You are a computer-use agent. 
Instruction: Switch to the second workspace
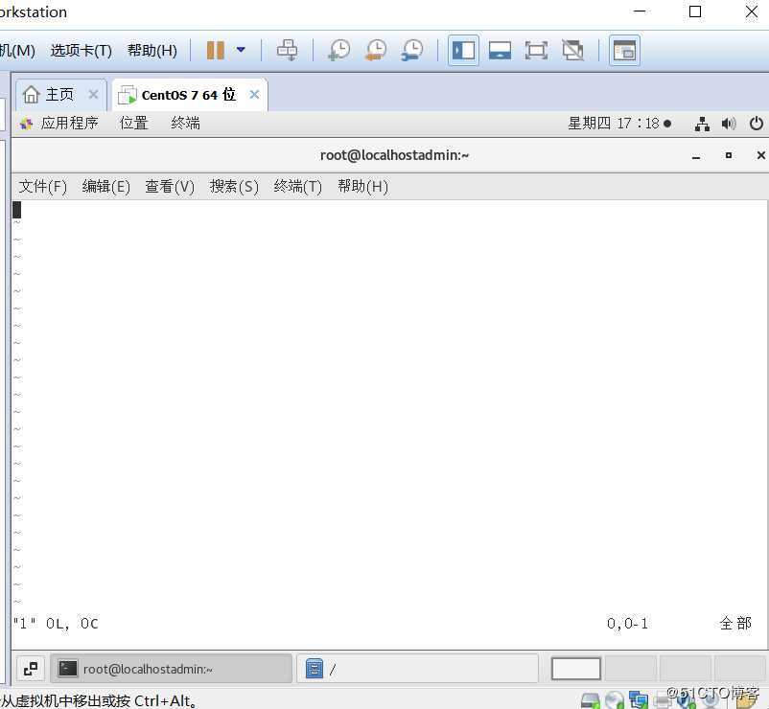pyautogui.click(x=631, y=669)
